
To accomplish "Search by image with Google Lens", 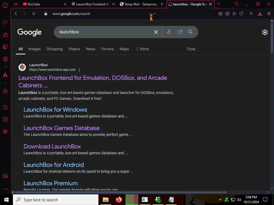I will 180,32.
